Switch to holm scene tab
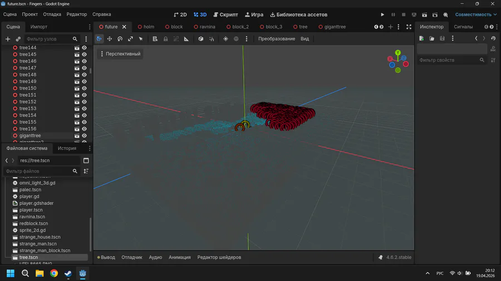This screenshot has width=501, height=281. click(146, 27)
